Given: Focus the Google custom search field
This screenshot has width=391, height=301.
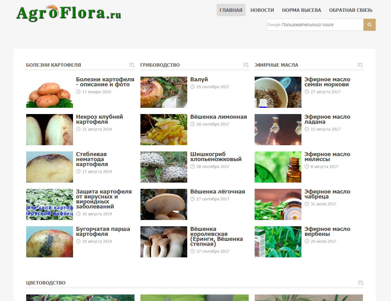Looking at the screenshot, I should (315, 25).
